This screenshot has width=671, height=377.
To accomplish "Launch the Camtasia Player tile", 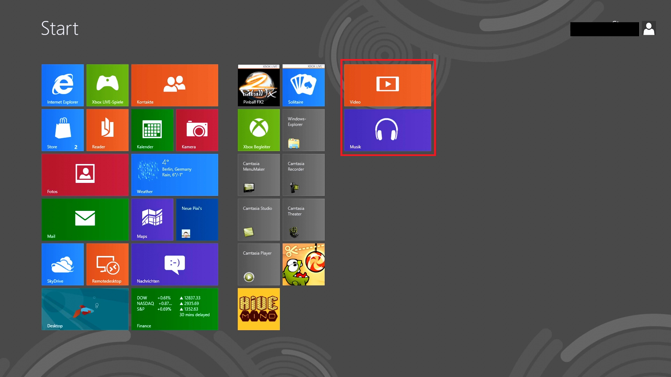I will pyautogui.click(x=259, y=264).
